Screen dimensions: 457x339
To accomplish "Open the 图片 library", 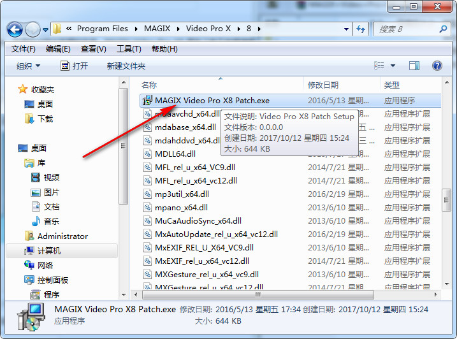I will [52, 192].
